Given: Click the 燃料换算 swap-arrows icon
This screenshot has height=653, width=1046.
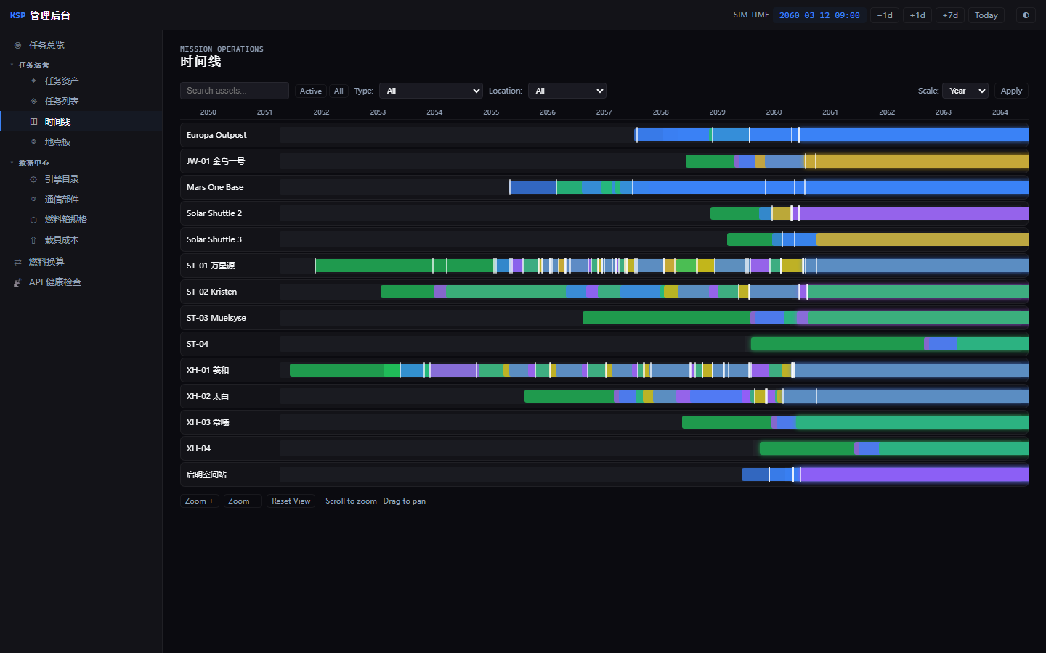Looking at the screenshot, I should (x=17, y=261).
